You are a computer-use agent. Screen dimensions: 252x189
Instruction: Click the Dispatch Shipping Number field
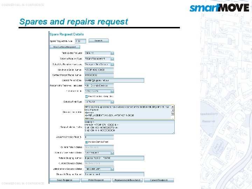(x=114, y=174)
